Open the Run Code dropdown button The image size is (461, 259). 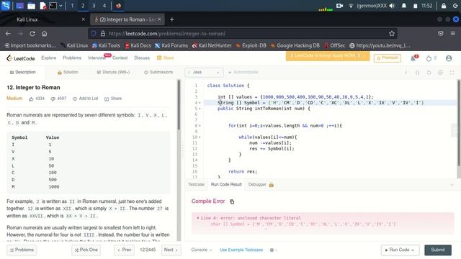[x=400, y=250]
